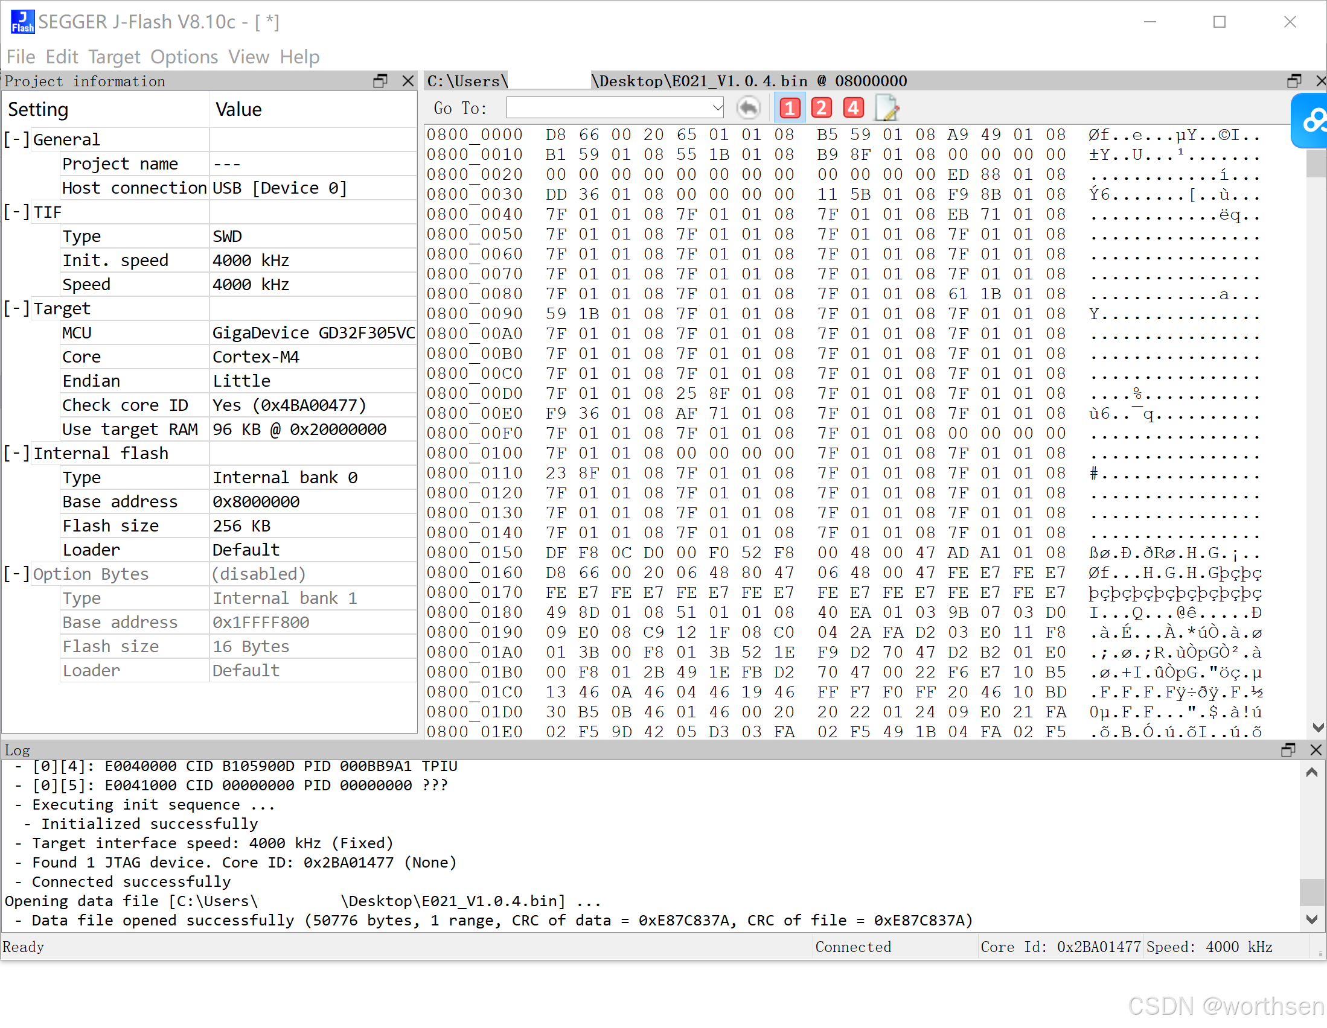The height and width of the screenshot is (1028, 1327).
Task: Open the File menu
Action: pos(21,57)
